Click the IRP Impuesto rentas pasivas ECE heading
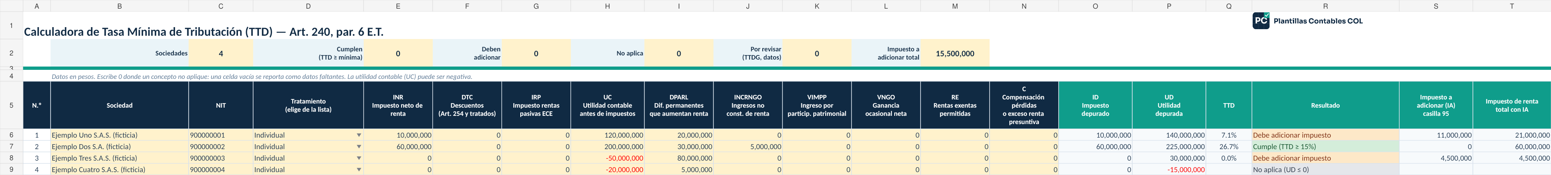Screen dimensions: 1551x175 [536, 105]
